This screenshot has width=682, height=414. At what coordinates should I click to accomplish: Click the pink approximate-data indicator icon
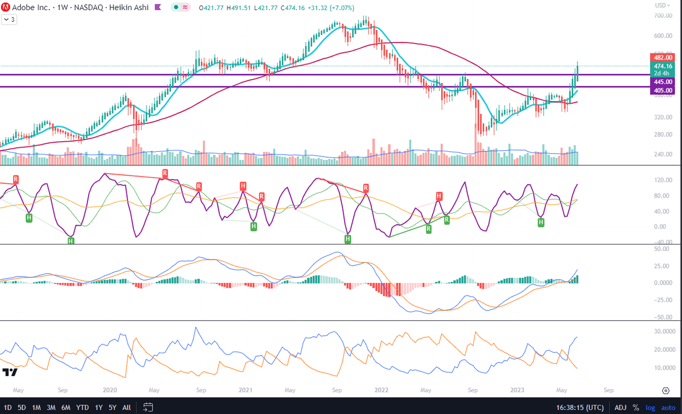tap(185, 7)
